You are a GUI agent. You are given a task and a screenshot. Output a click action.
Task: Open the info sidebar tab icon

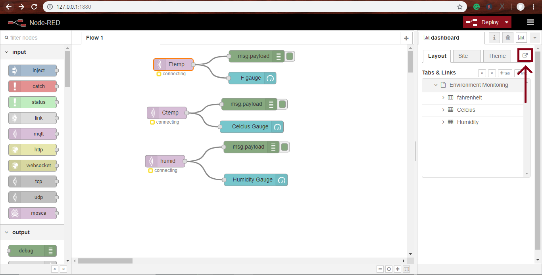(494, 38)
